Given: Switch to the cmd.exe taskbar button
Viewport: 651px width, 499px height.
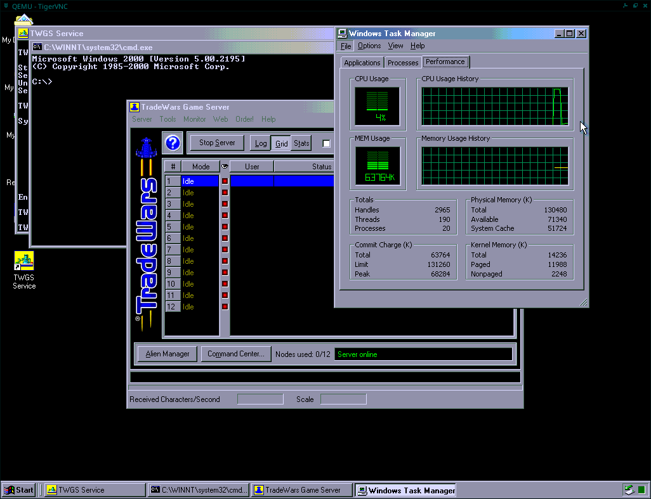Looking at the screenshot, I should [199, 490].
